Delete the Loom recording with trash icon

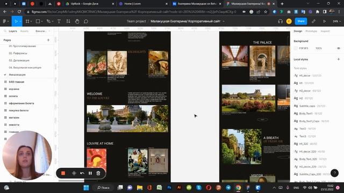pyautogui.click(x=98, y=173)
